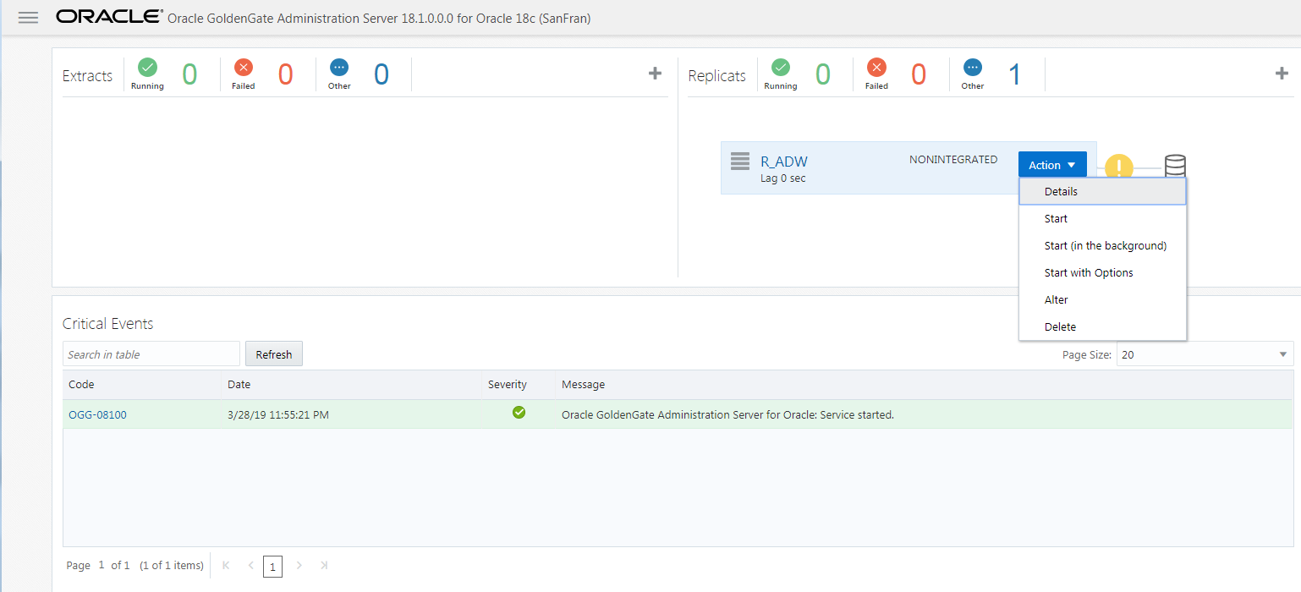The width and height of the screenshot is (1301, 592).
Task: Open the OGG-08100 event code link
Action: pyautogui.click(x=98, y=414)
